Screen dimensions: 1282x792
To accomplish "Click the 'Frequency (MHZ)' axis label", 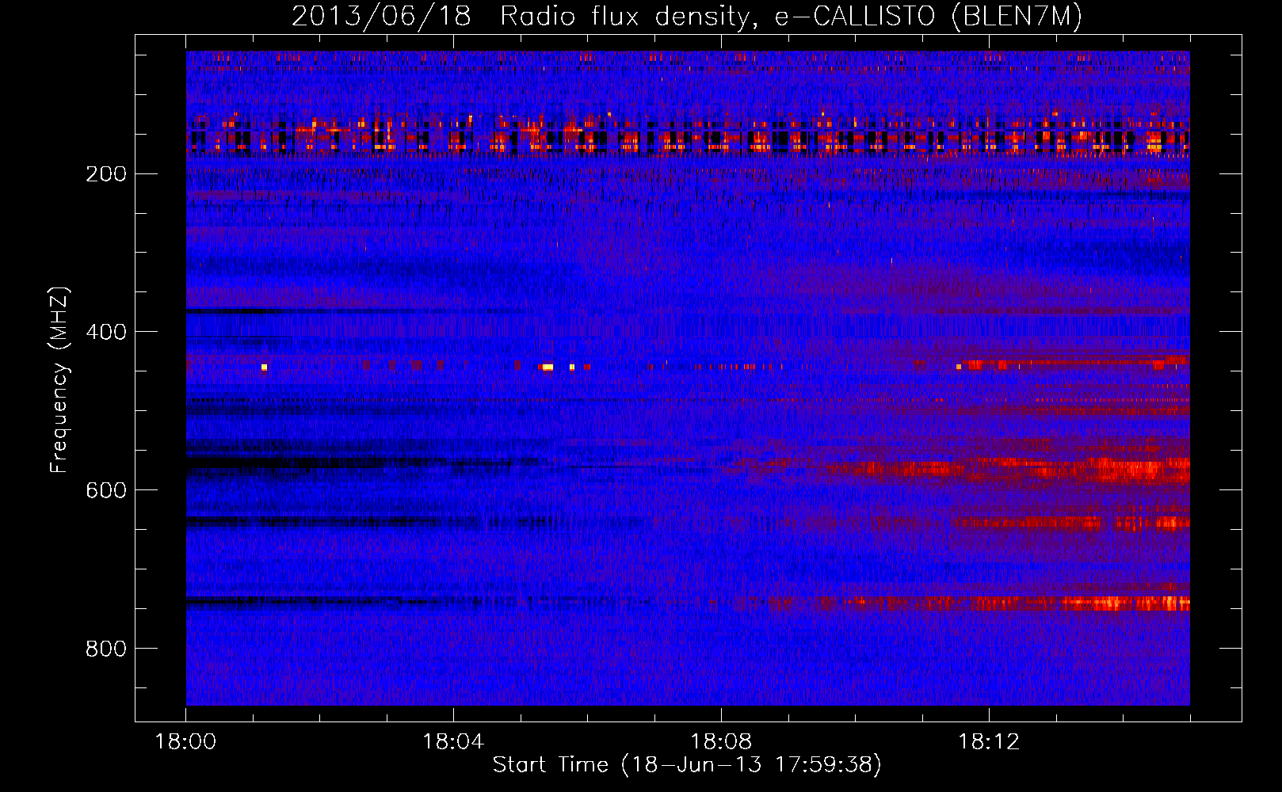I will [x=59, y=379].
